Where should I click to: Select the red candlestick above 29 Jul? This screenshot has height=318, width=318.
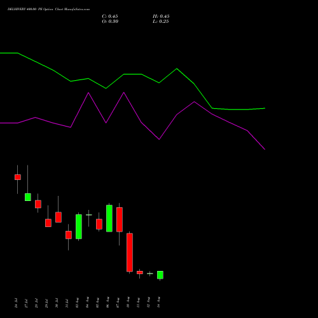(x=48, y=223)
